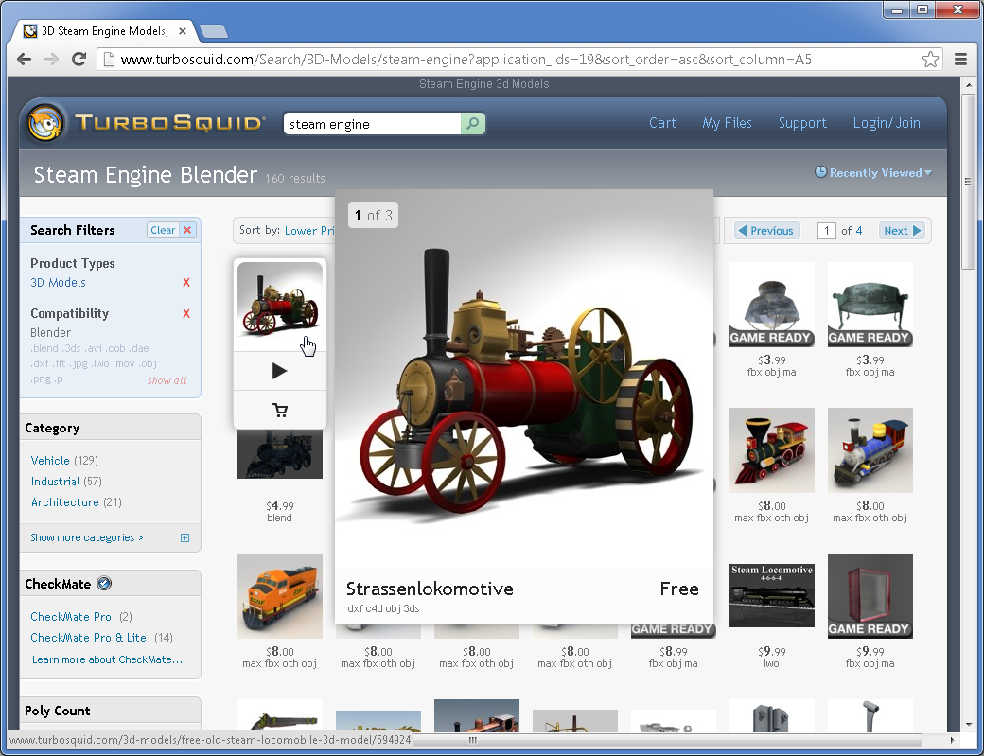Image resolution: width=984 pixels, height=756 pixels.
Task: Filter by Industrial category
Action: coord(55,482)
